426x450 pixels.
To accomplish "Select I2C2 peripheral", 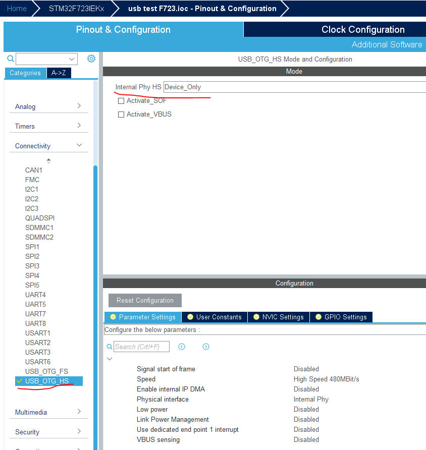I will 32,199.
